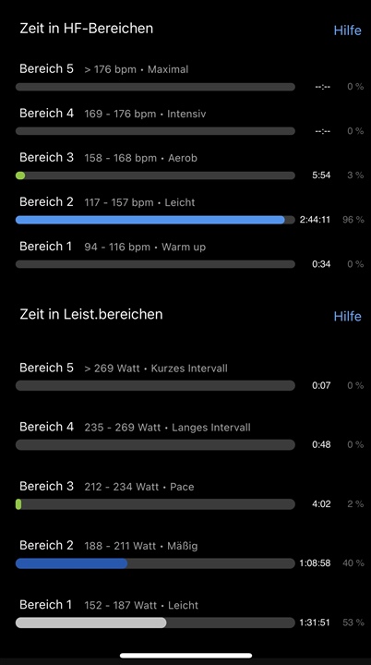
Task: Select the 1:31:51 time value
Action: click(315, 623)
